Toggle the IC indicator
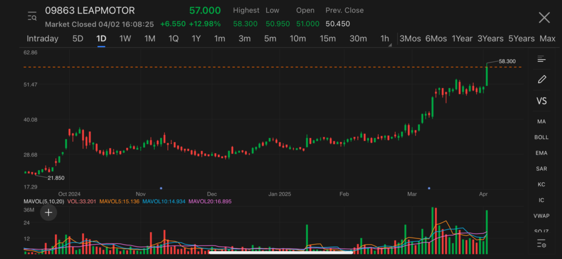Image resolution: width=562 pixels, height=259 pixels. (x=541, y=200)
